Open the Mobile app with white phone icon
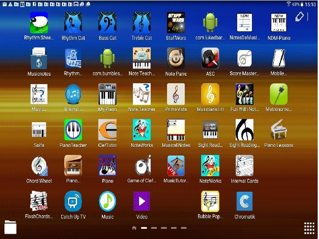 click(279, 58)
